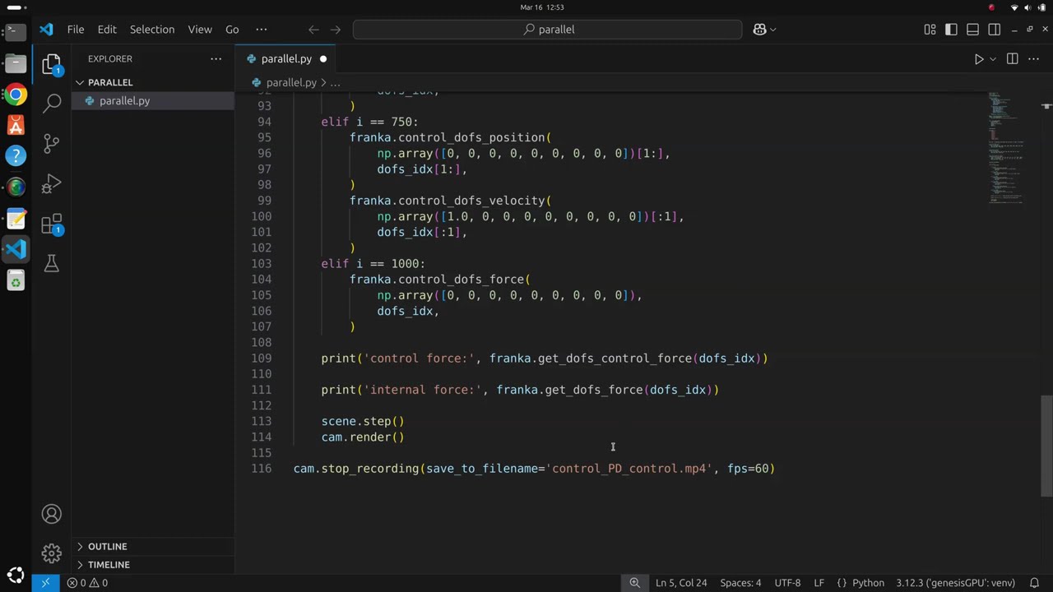Go back with the navigation arrow
Viewport: 1053px width, 592px height.
tap(313, 30)
